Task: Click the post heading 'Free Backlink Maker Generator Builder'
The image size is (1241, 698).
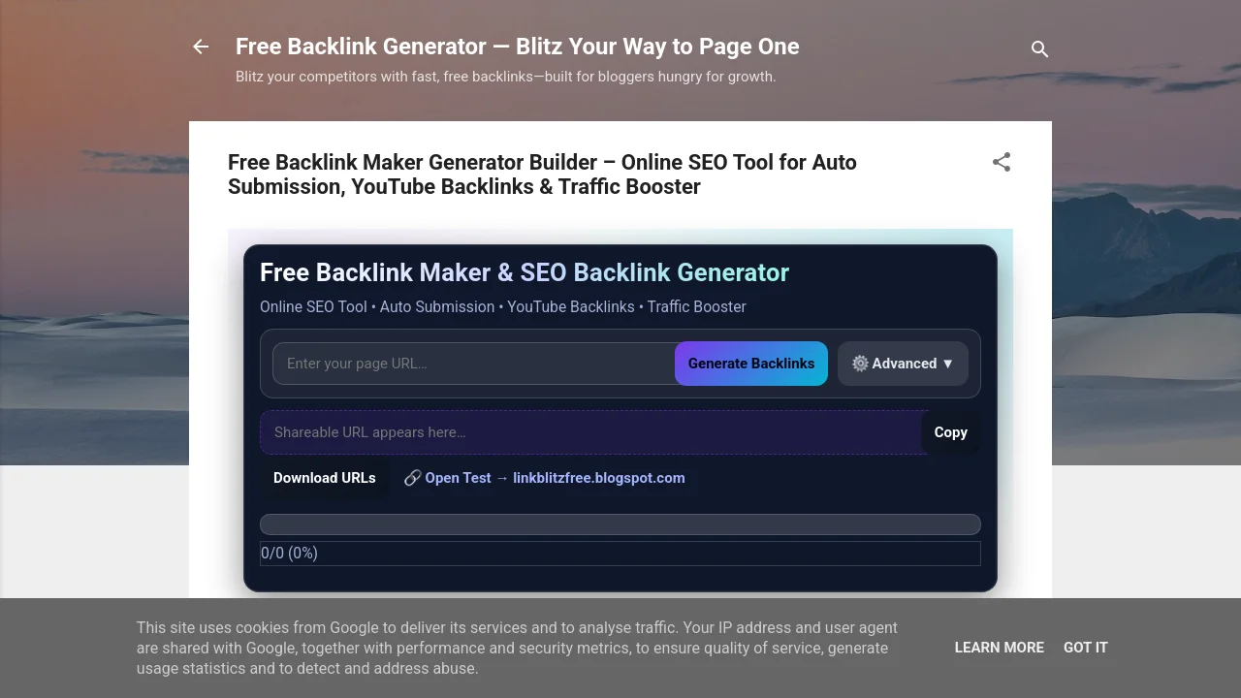Action: (542, 174)
